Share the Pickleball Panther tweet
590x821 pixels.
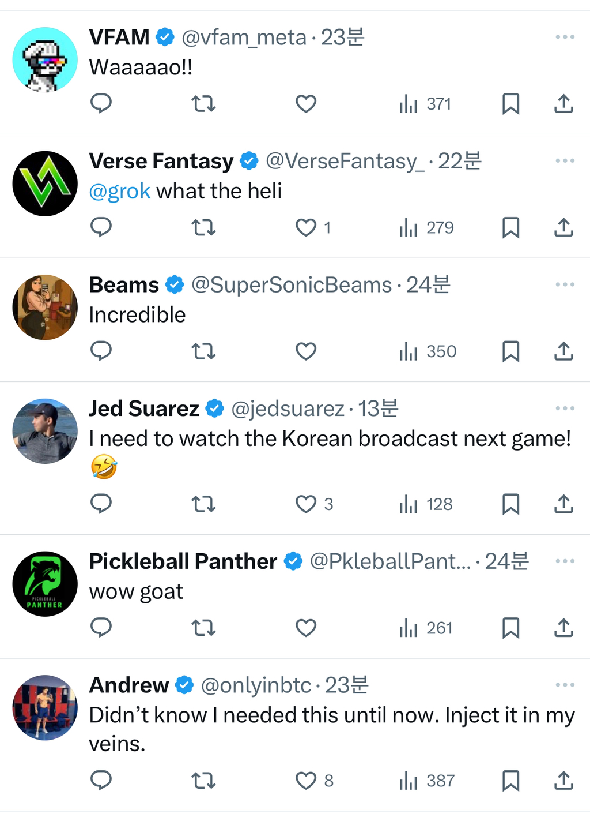point(563,628)
